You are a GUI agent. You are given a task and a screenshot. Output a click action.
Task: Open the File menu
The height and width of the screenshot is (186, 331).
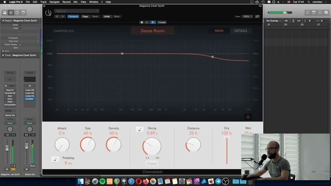point(27,2)
